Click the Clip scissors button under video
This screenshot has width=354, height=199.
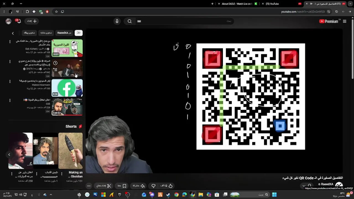(104, 186)
